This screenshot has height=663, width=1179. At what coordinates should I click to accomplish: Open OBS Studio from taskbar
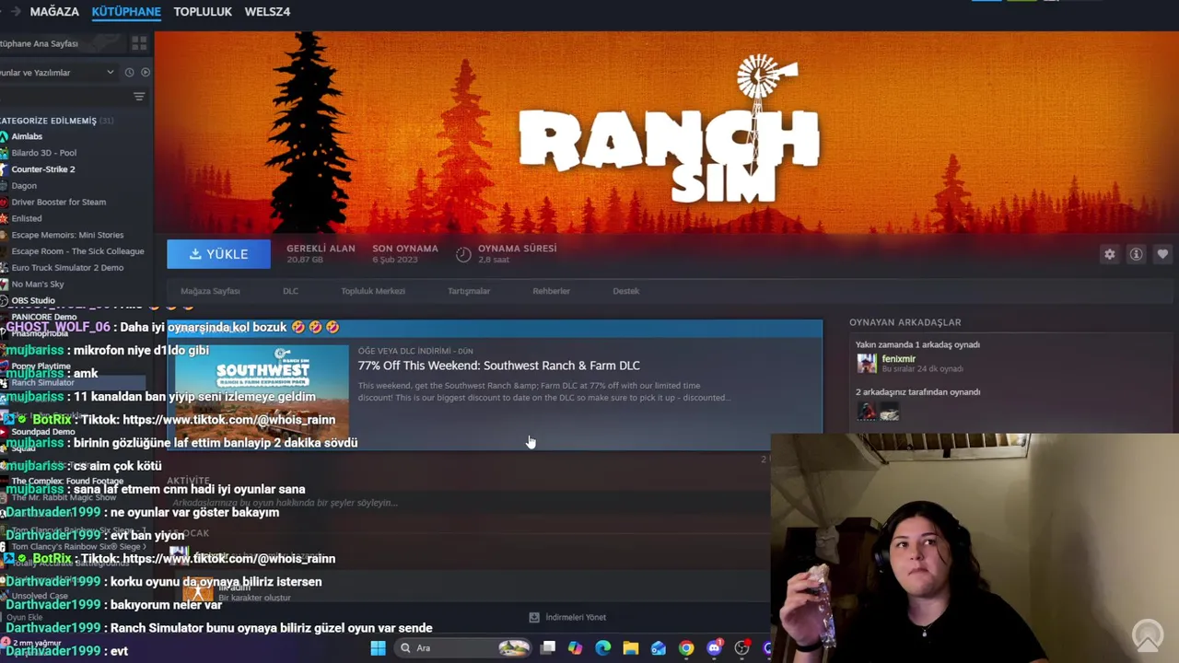coord(741,648)
